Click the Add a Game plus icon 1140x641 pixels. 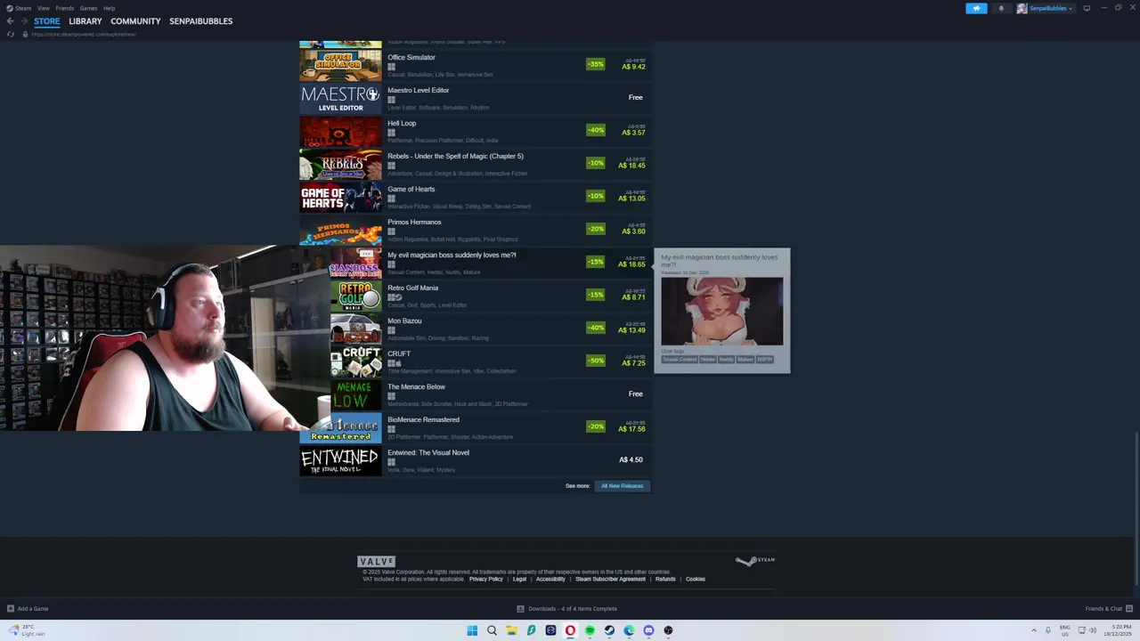[11, 609]
